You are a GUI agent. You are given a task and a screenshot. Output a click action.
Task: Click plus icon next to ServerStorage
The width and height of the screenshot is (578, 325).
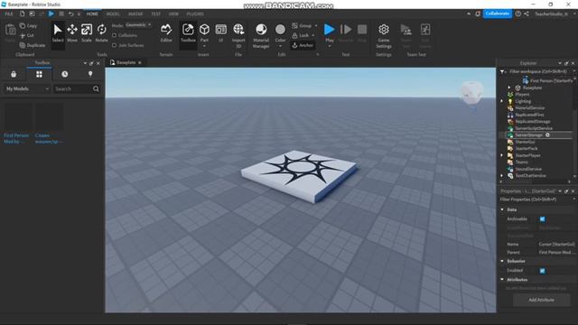click(547, 135)
